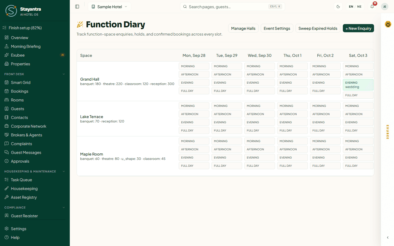The height and width of the screenshot is (246, 394).
Task: Click the Housekeeping brush icon
Action: point(7,189)
